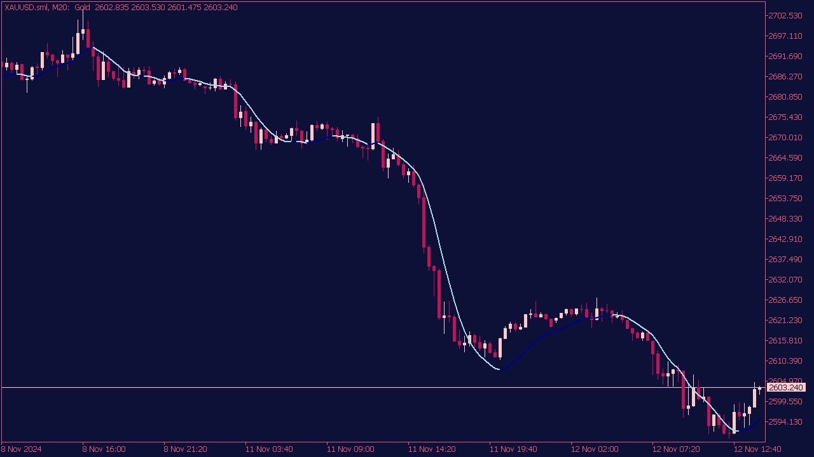
Task: Click the 11 Nov 03:40 time label
Action: 269,449
